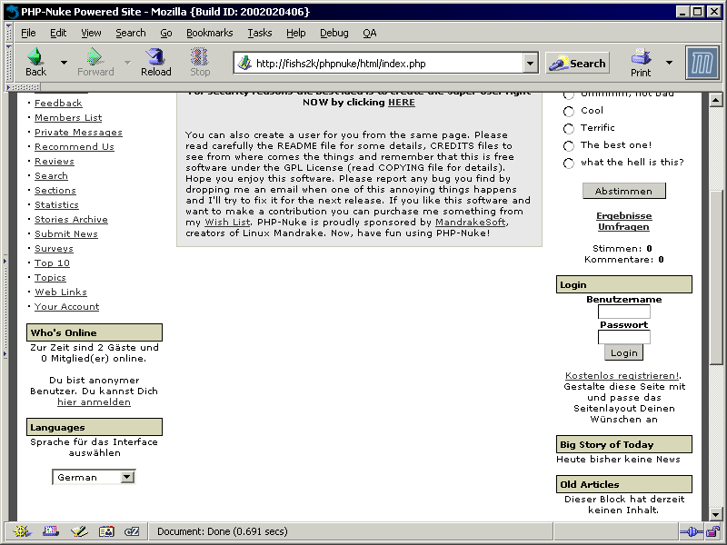
Task: Open the File menu
Action: pyautogui.click(x=28, y=33)
